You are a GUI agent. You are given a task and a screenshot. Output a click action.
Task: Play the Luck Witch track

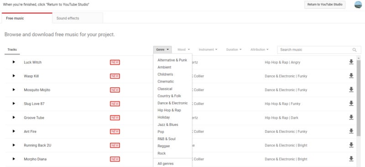[x=14, y=62]
